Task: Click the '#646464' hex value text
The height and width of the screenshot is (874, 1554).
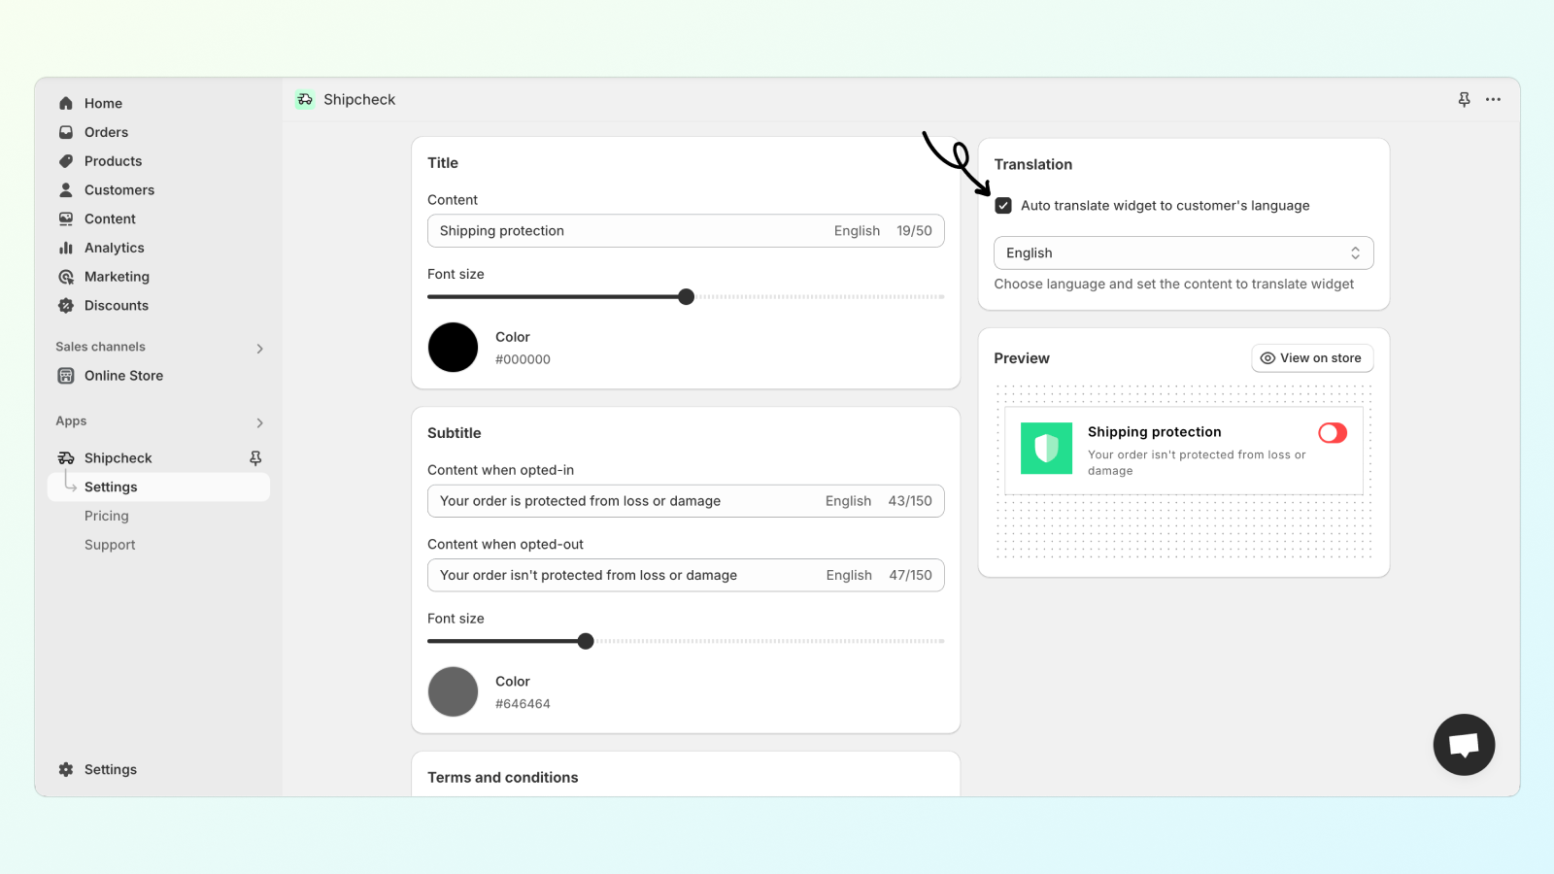Action: (x=523, y=704)
